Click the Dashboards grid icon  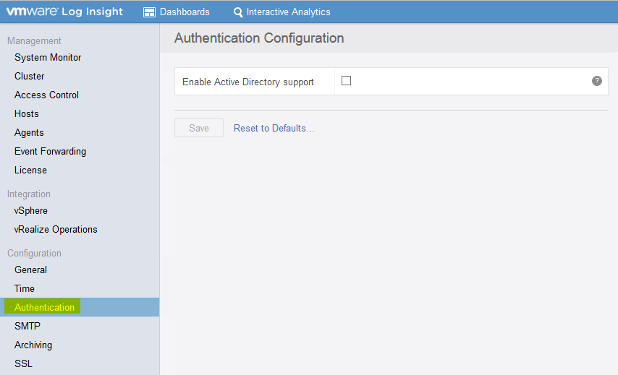[x=149, y=12]
